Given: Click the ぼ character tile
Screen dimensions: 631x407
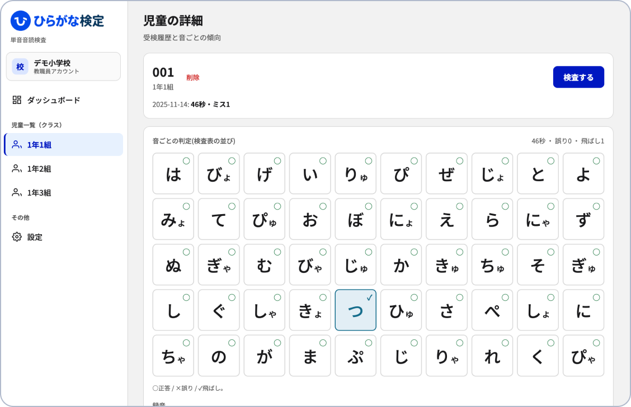Looking at the screenshot, I should tap(355, 219).
